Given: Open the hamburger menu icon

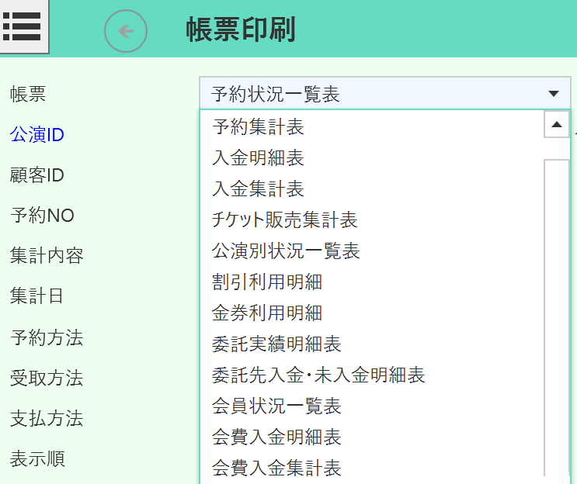Looking at the screenshot, I should click(x=24, y=27).
